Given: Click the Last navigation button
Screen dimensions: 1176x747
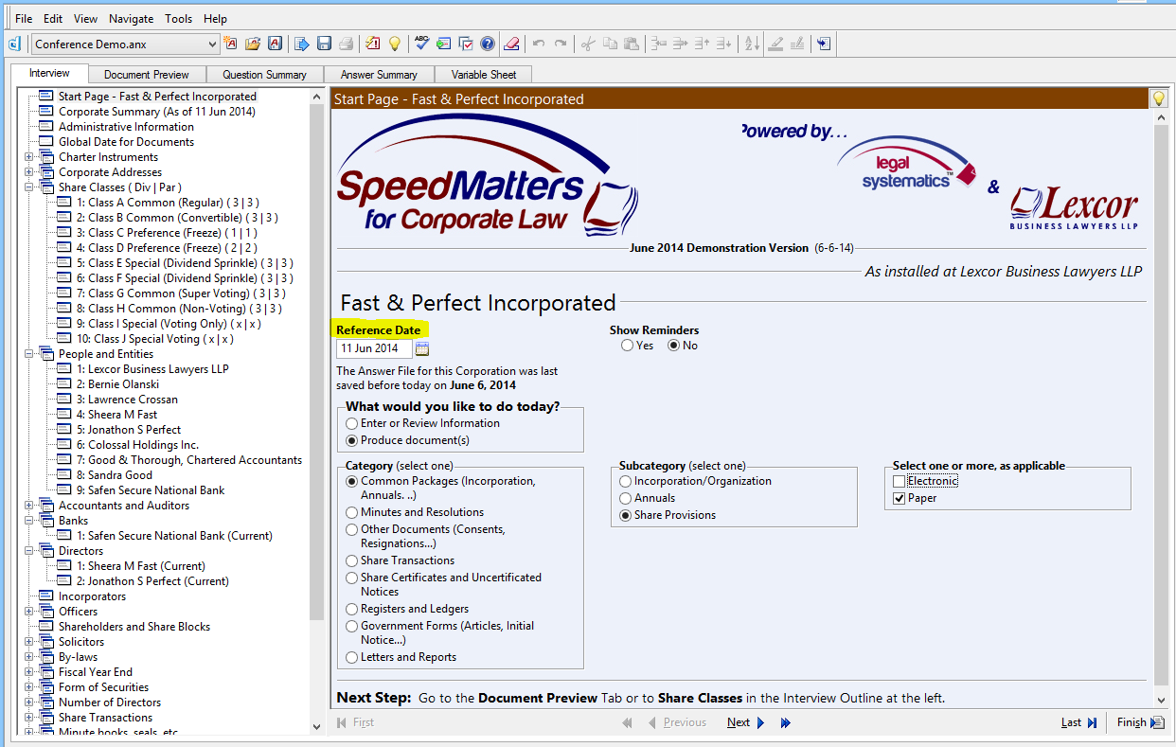Looking at the screenshot, I should 1078,722.
